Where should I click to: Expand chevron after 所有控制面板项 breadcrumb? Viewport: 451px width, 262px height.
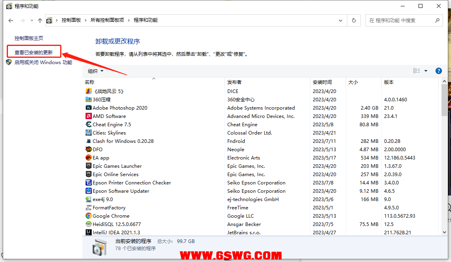[x=129, y=21]
